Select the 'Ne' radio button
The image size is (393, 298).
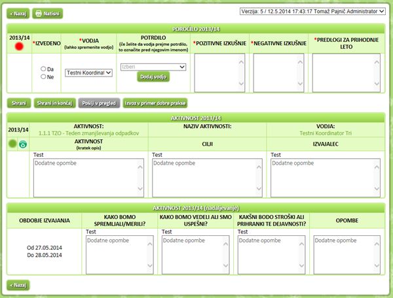(44, 76)
